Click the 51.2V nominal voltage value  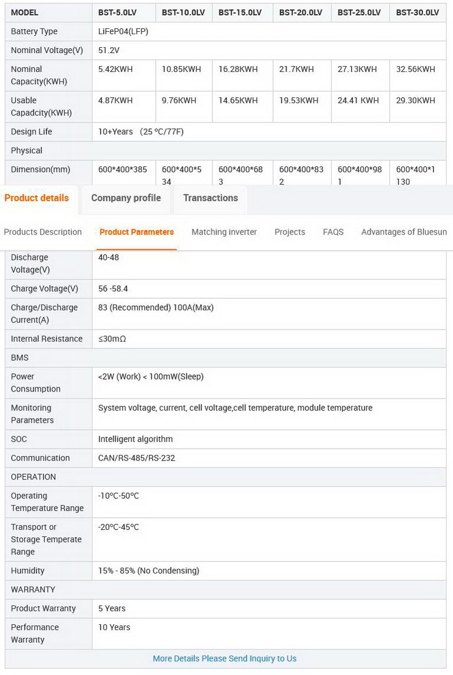coord(109,50)
